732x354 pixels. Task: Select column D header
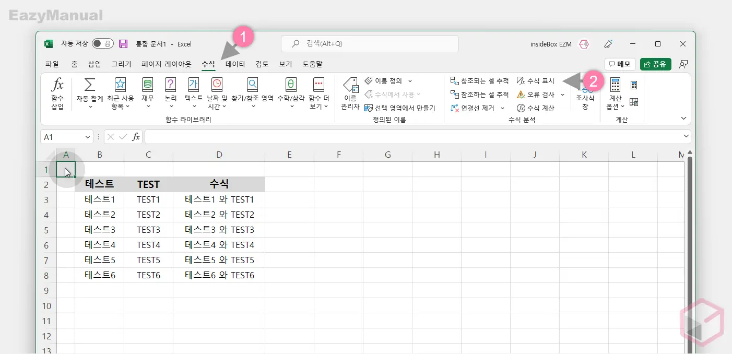pyautogui.click(x=219, y=155)
